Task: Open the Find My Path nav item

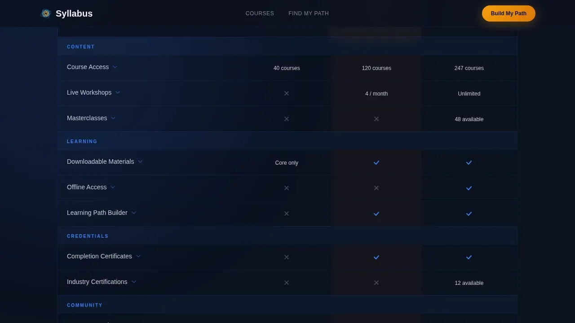Action: coord(309,13)
